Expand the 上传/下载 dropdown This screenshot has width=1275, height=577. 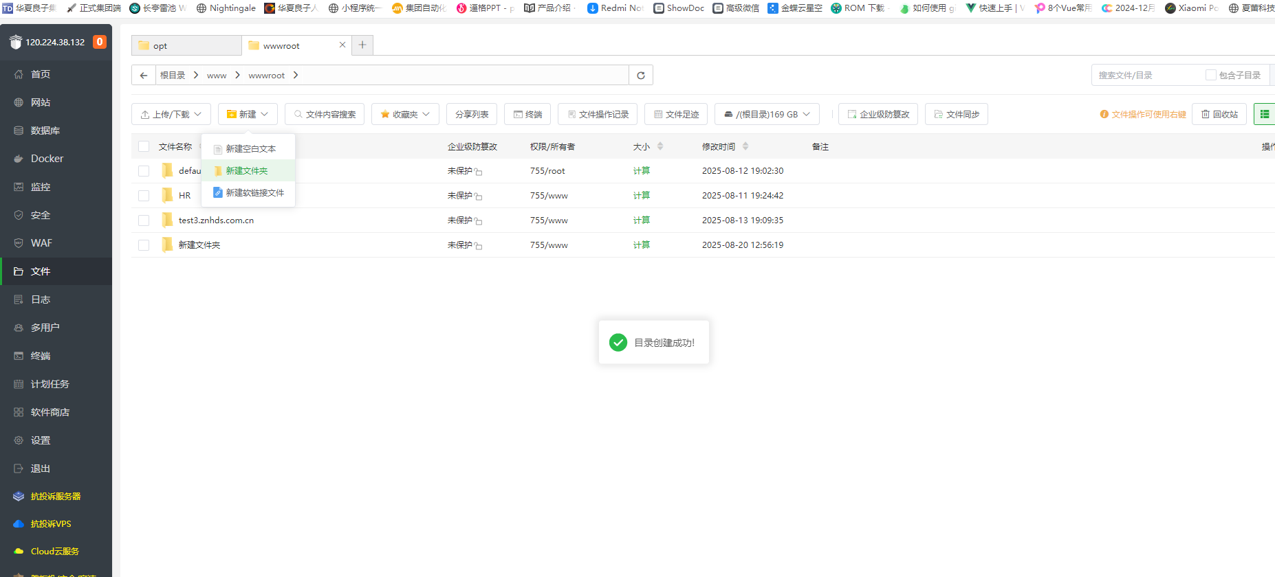[171, 114]
